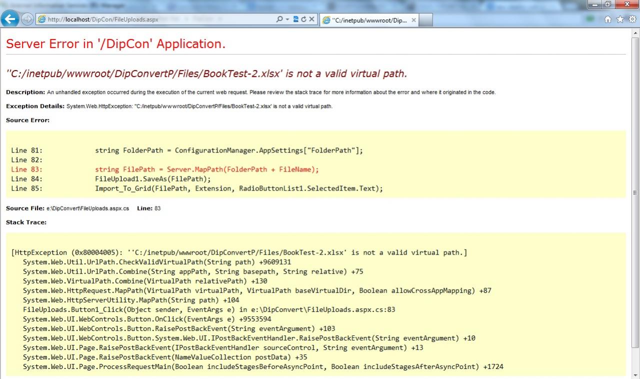The width and height of the screenshot is (640, 379).
Task: Click the empty "Line 82:" label
Action: pos(27,160)
